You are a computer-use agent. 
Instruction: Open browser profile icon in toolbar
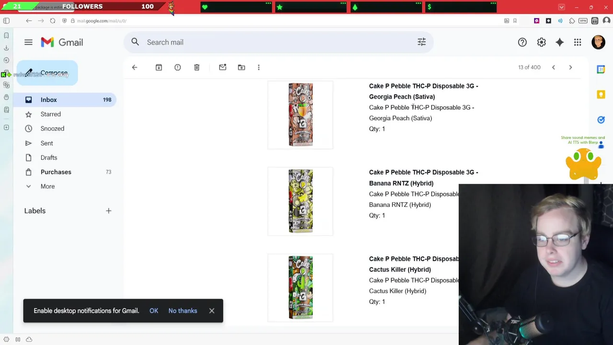tap(606, 21)
